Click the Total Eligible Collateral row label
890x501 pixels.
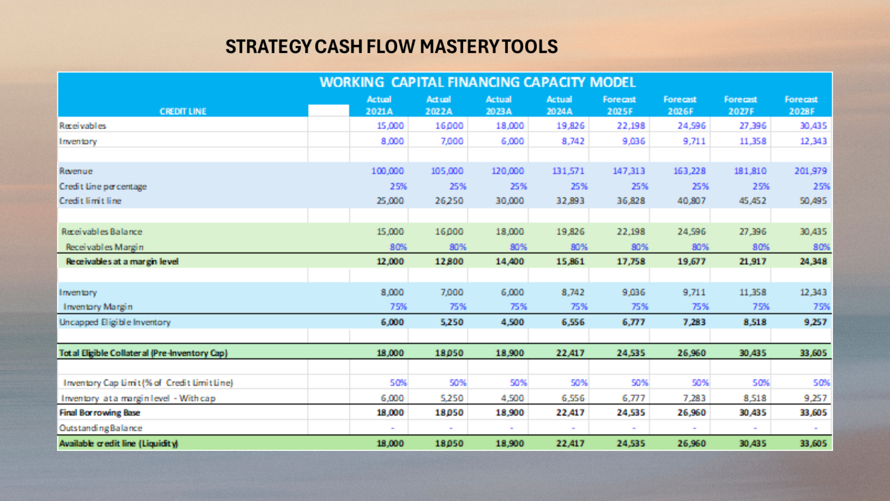143,353
